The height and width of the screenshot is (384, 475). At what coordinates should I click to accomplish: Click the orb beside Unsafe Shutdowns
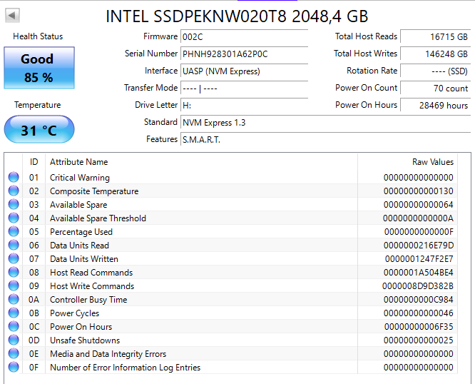pos(14,340)
